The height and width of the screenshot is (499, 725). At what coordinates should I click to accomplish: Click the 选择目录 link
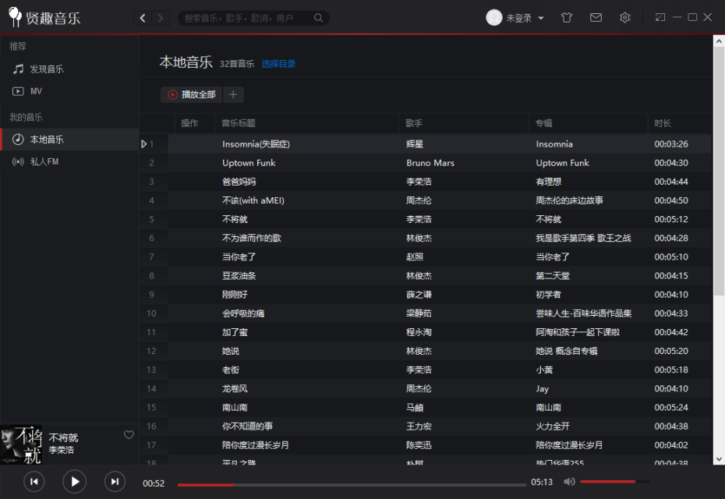point(278,64)
